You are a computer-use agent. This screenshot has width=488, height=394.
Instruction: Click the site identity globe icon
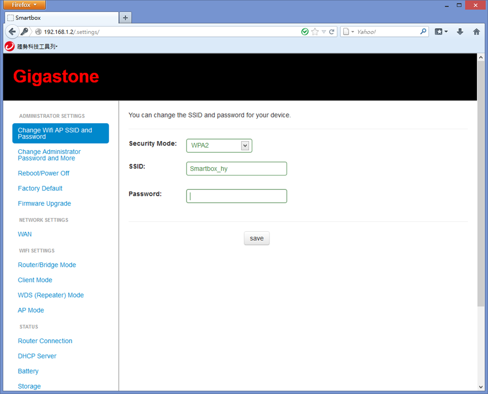[38, 32]
